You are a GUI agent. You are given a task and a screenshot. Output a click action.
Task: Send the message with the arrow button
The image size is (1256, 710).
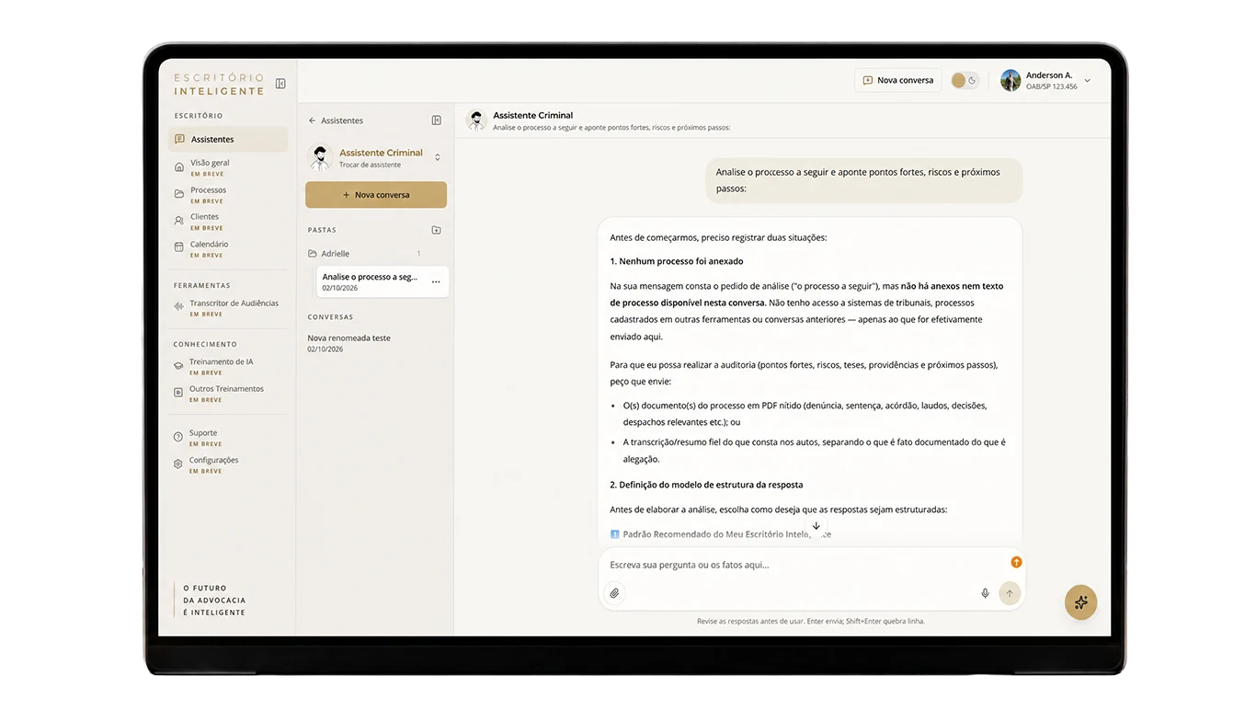(1010, 593)
